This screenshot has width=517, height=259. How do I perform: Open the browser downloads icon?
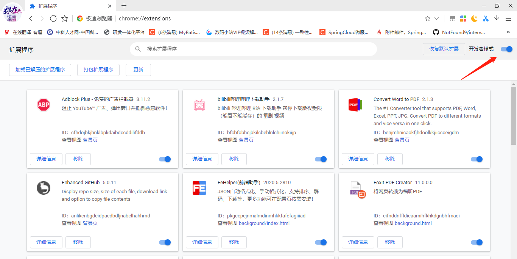pyautogui.click(x=497, y=18)
